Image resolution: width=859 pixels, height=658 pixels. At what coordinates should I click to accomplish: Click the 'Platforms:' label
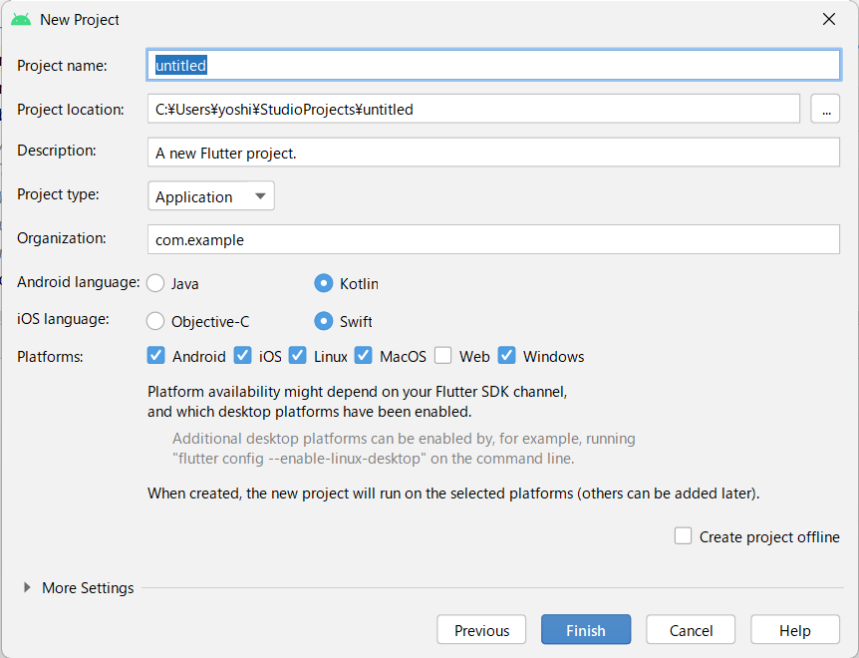point(50,357)
